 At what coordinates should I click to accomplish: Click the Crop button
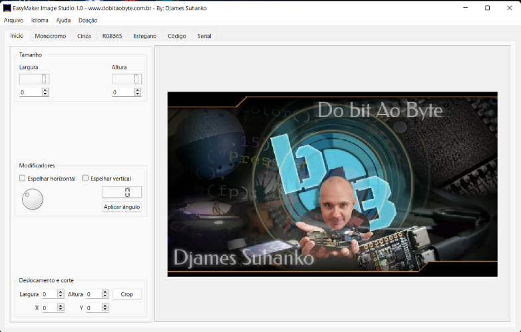pos(127,294)
